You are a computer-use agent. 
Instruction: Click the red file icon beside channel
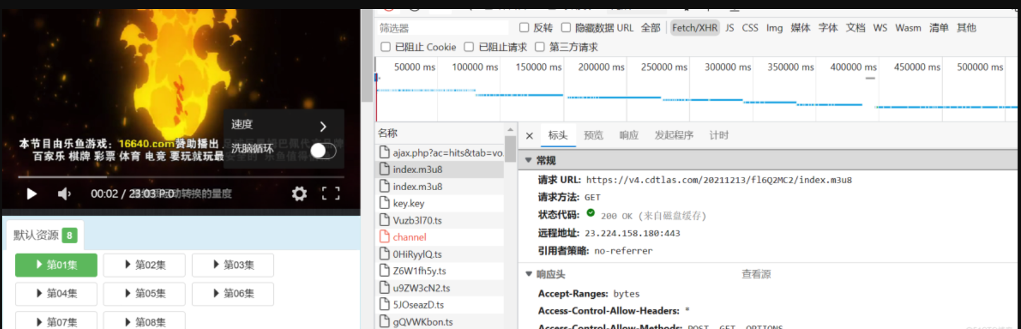click(x=384, y=237)
